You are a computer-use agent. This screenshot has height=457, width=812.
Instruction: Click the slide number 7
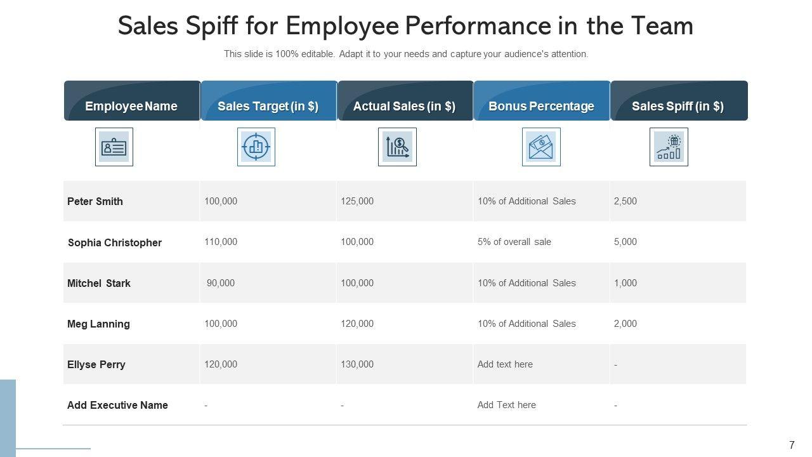[792, 446]
